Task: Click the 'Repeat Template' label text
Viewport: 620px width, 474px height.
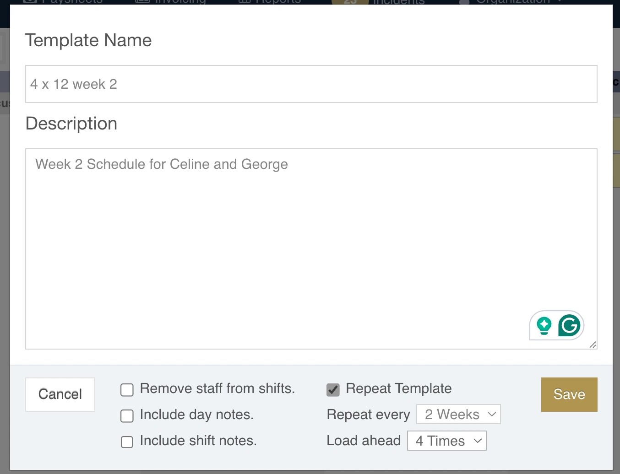Action: (398, 388)
